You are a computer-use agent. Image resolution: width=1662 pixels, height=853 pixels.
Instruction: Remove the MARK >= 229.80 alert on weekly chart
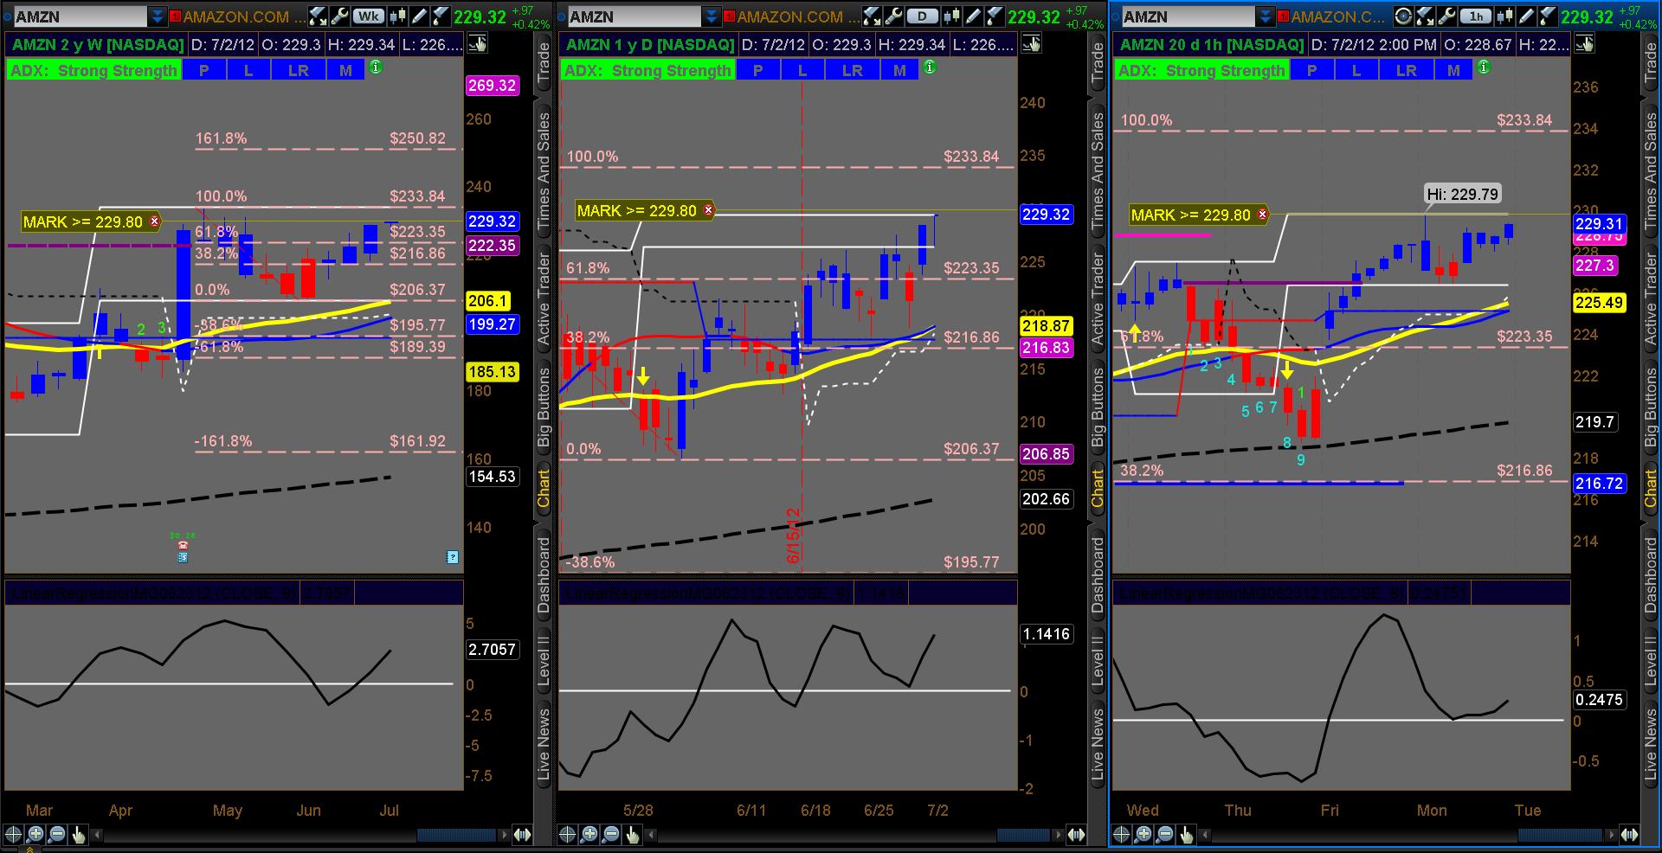155,221
